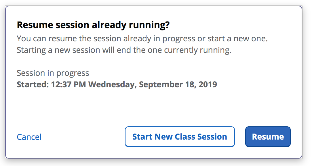Begin new session via outlined white button

[x=180, y=137]
